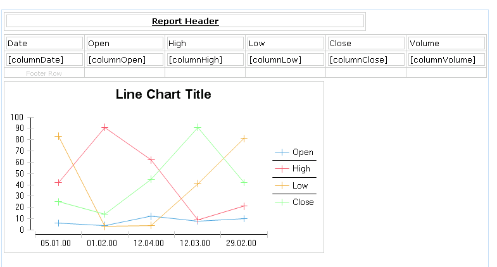This screenshot has height=267, width=497.
Task: Click the [columnHigh] data field
Action: tap(205, 59)
